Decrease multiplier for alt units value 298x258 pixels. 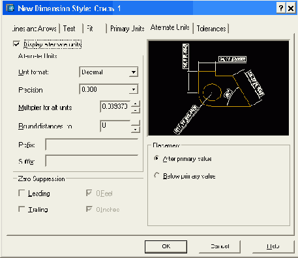[136, 109]
